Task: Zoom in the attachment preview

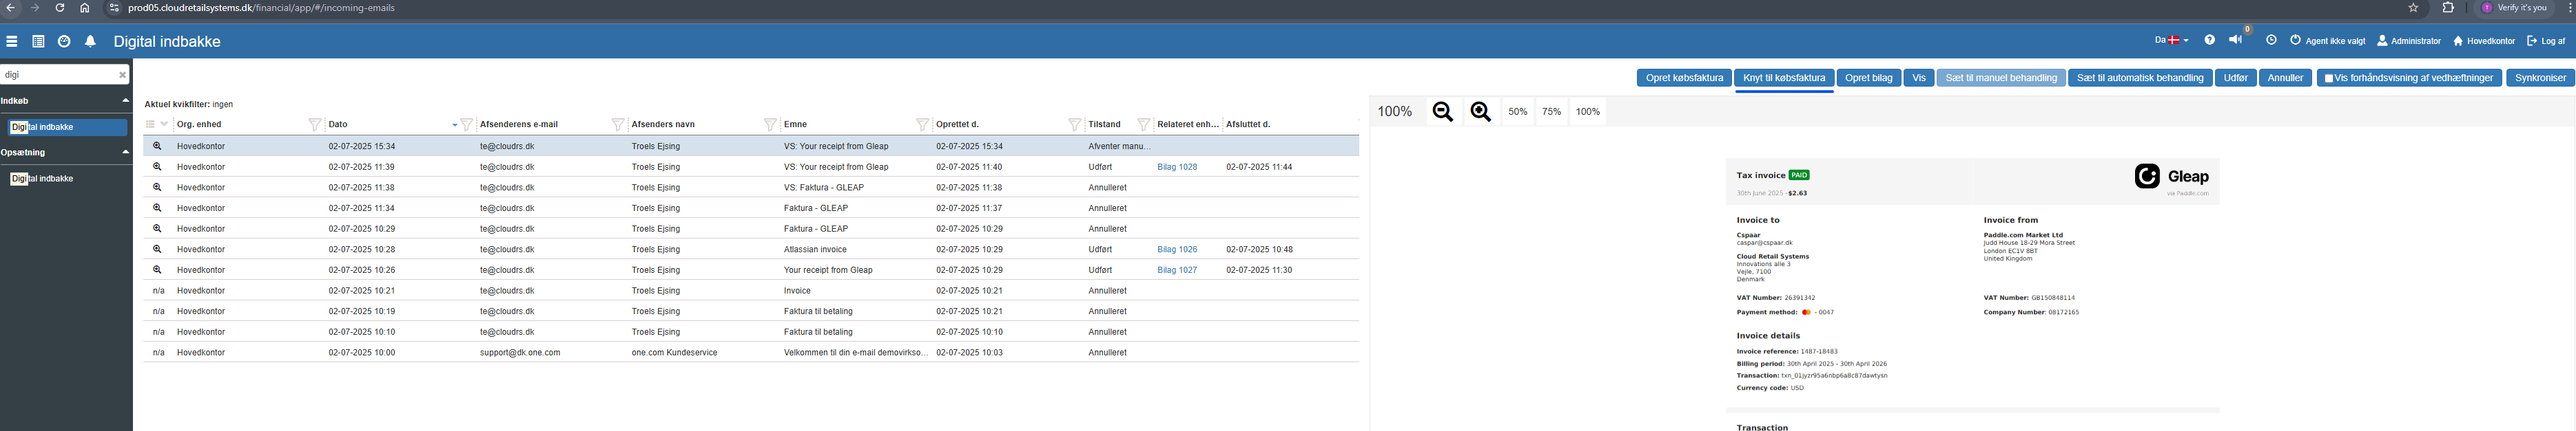Action: [1481, 112]
